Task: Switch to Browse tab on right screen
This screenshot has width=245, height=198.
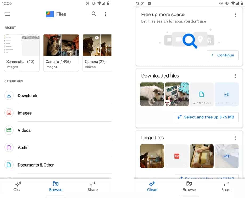Action: pos(189,187)
